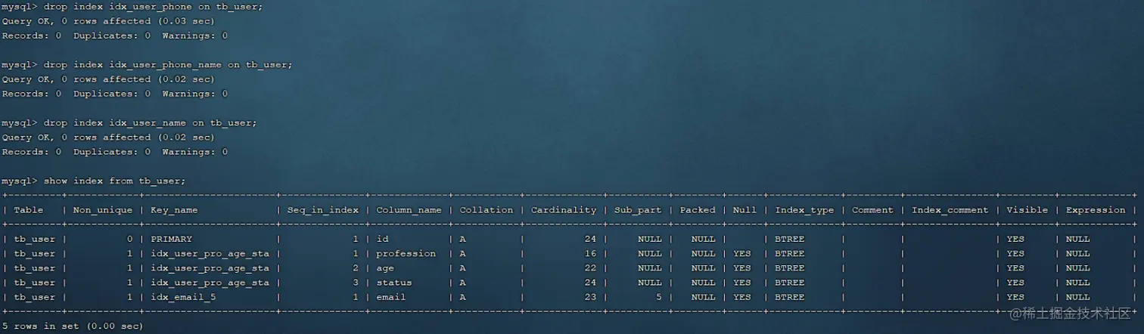Click Expression 'NULL' in the email row
Screen dimensions: 1144x334
pos(1078,297)
